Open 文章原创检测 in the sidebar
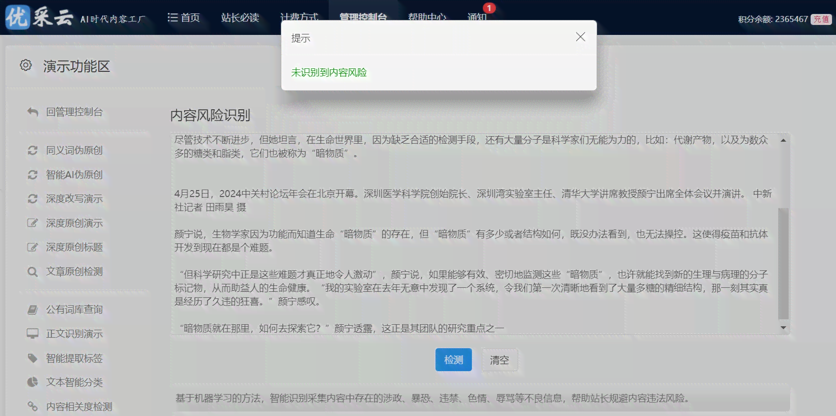Viewport: 836px width, 416px height. 74,271
